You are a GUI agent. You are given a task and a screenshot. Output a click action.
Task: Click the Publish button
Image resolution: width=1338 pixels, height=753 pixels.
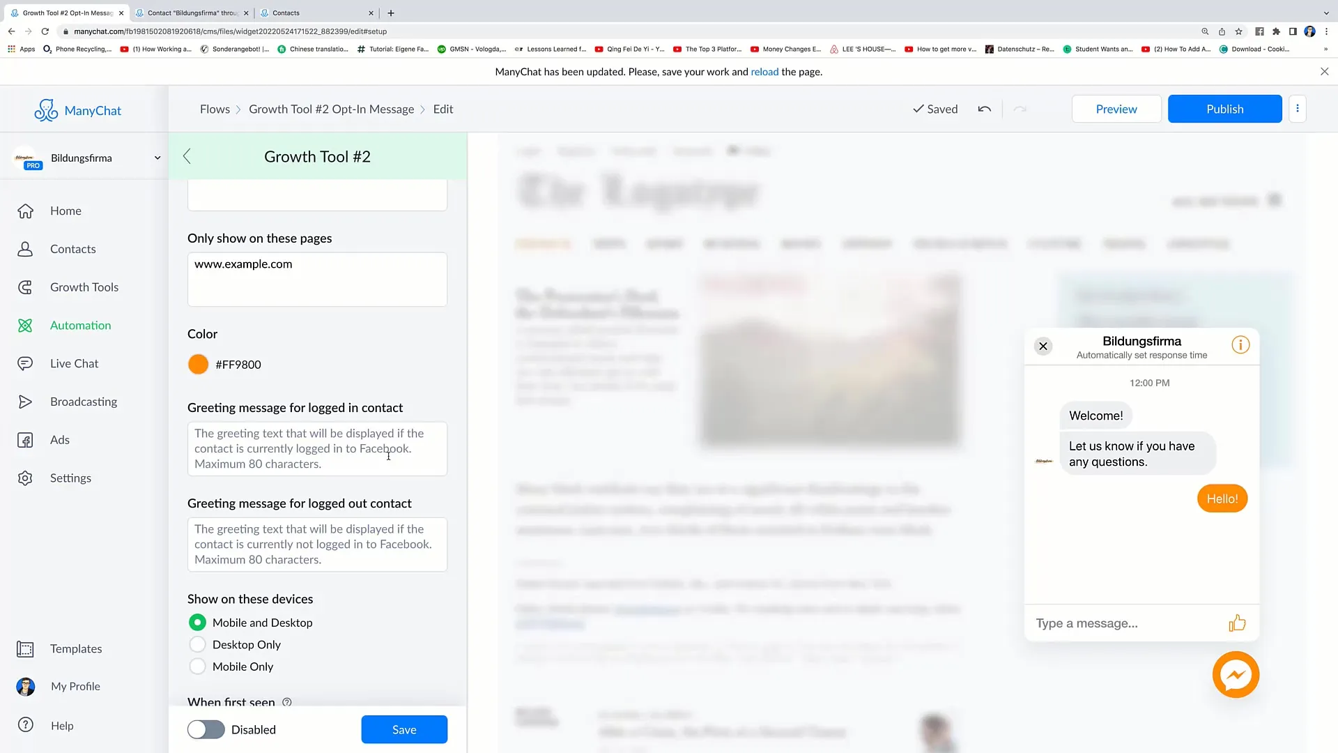(x=1225, y=109)
